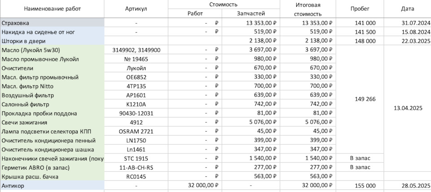The height and width of the screenshot is (192, 431).
Task: Select the 'Дата' column header
Action: tap(408, 9)
